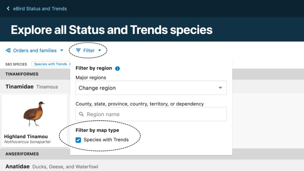Click the Filter funnel icon
The image size is (304, 171).
click(x=78, y=50)
